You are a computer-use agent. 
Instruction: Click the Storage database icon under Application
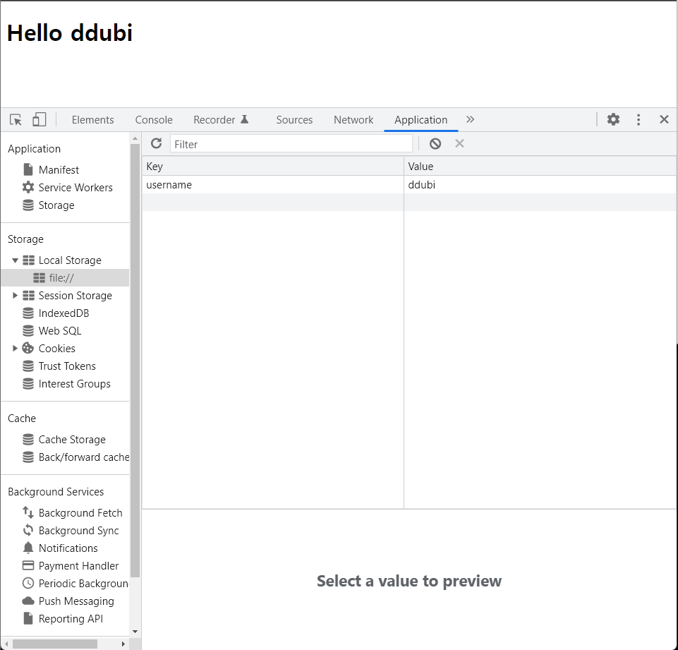tap(28, 205)
